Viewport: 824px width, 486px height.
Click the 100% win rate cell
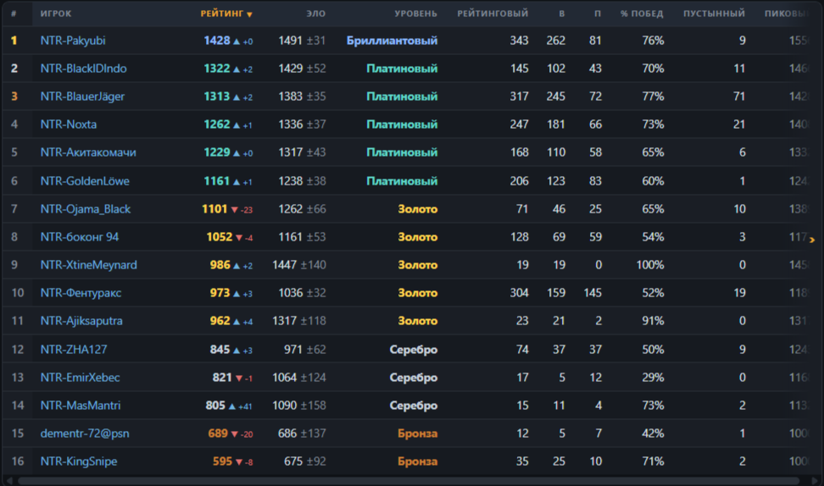650,265
